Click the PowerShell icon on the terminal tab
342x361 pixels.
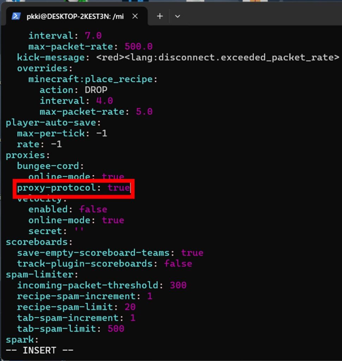tap(16, 16)
